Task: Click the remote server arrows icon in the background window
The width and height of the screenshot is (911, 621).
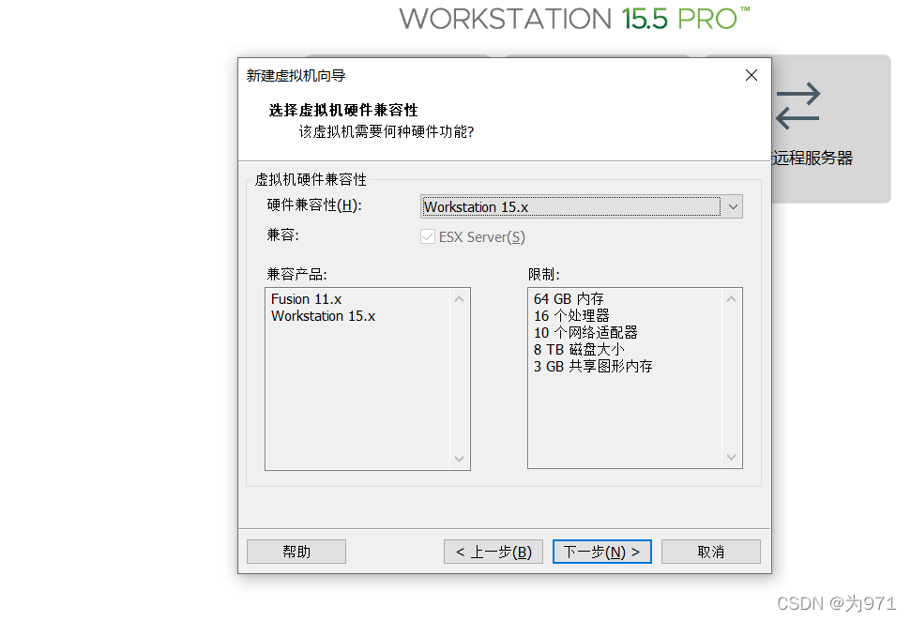Action: pos(798,106)
